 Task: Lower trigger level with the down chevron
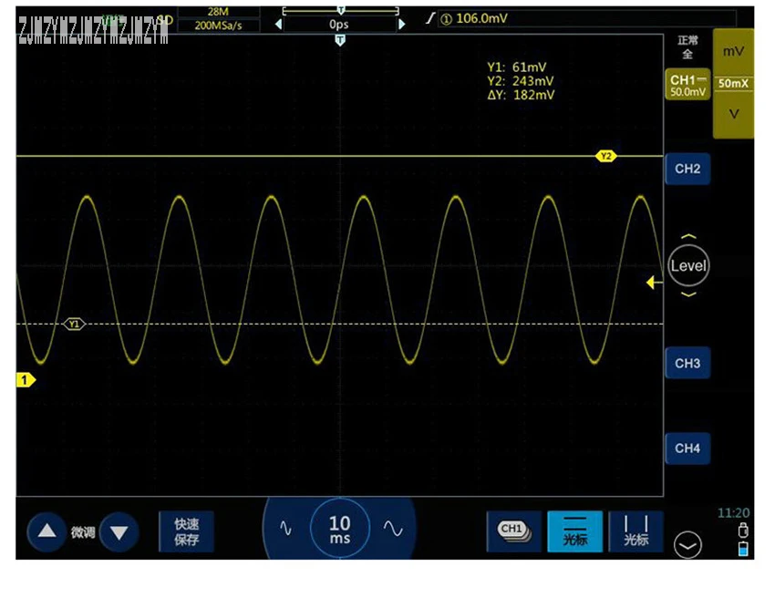(x=688, y=294)
